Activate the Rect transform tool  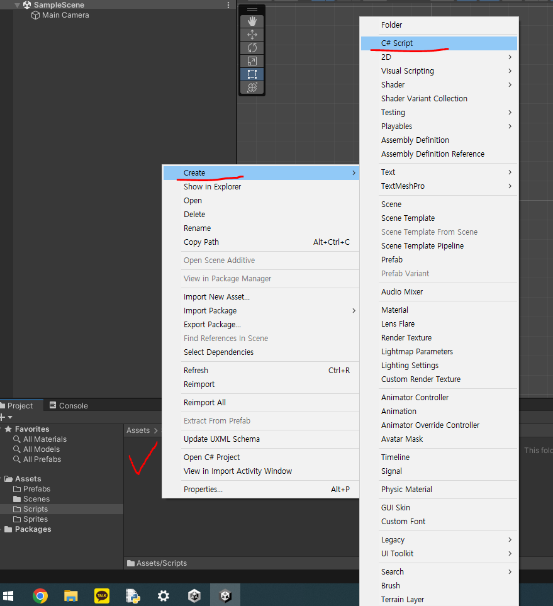[x=252, y=74]
